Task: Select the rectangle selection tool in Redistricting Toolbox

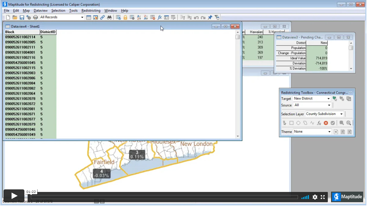Action: click(x=291, y=123)
